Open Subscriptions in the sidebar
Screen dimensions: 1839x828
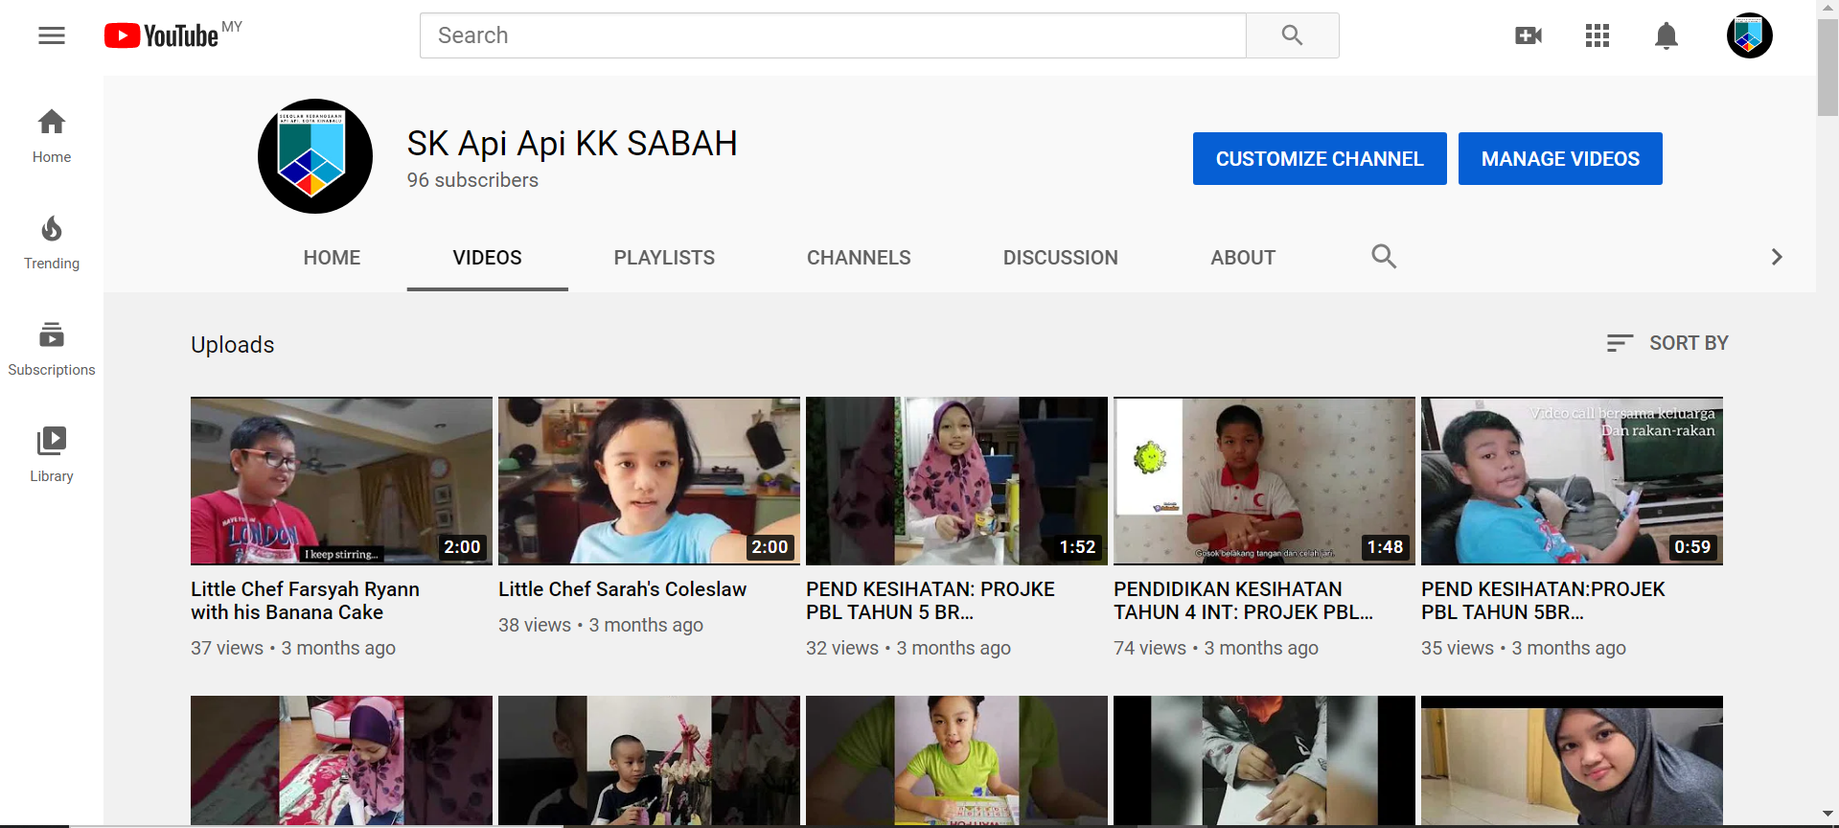click(52, 350)
